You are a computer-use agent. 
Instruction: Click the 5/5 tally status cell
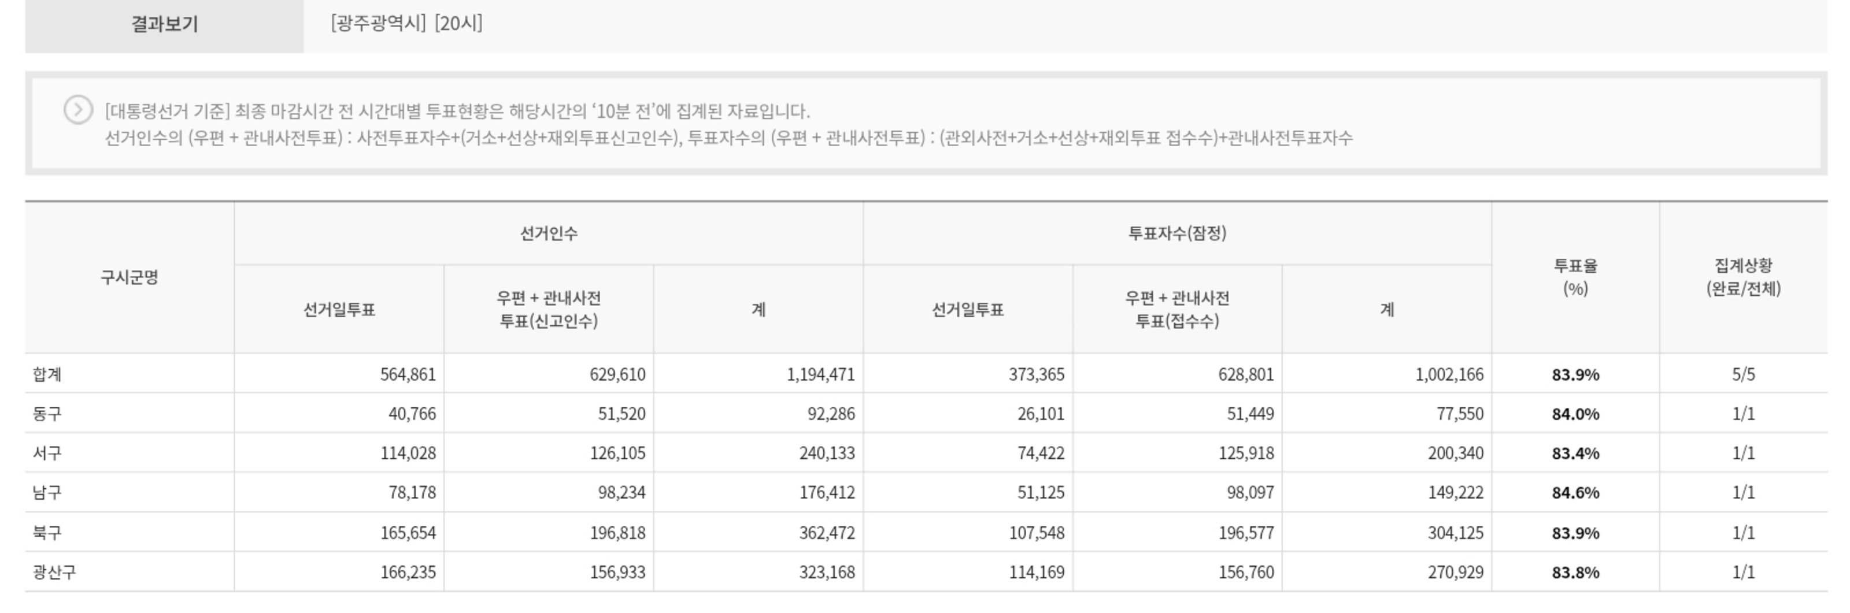(x=1743, y=375)
